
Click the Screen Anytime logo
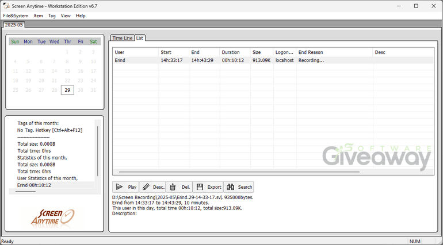coord(53,217)
